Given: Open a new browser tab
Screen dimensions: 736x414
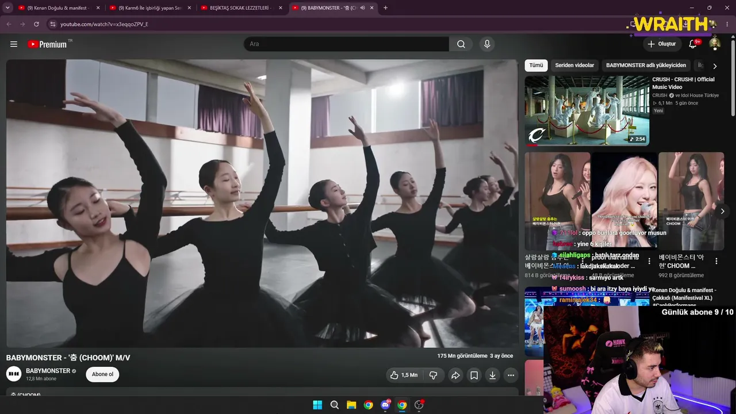Looking at the screenshot, I should click(385, 7).
